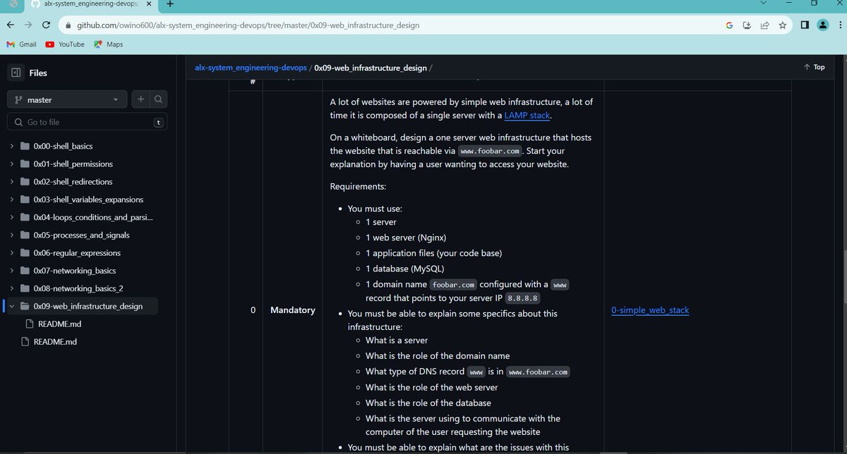Focus the Go to file search field
Image resolution: width=847 pixels, height=454 pixels.
(88, 122)
